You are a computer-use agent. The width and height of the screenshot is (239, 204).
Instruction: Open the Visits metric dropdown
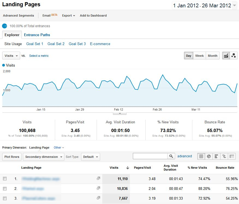click(11, 56)
